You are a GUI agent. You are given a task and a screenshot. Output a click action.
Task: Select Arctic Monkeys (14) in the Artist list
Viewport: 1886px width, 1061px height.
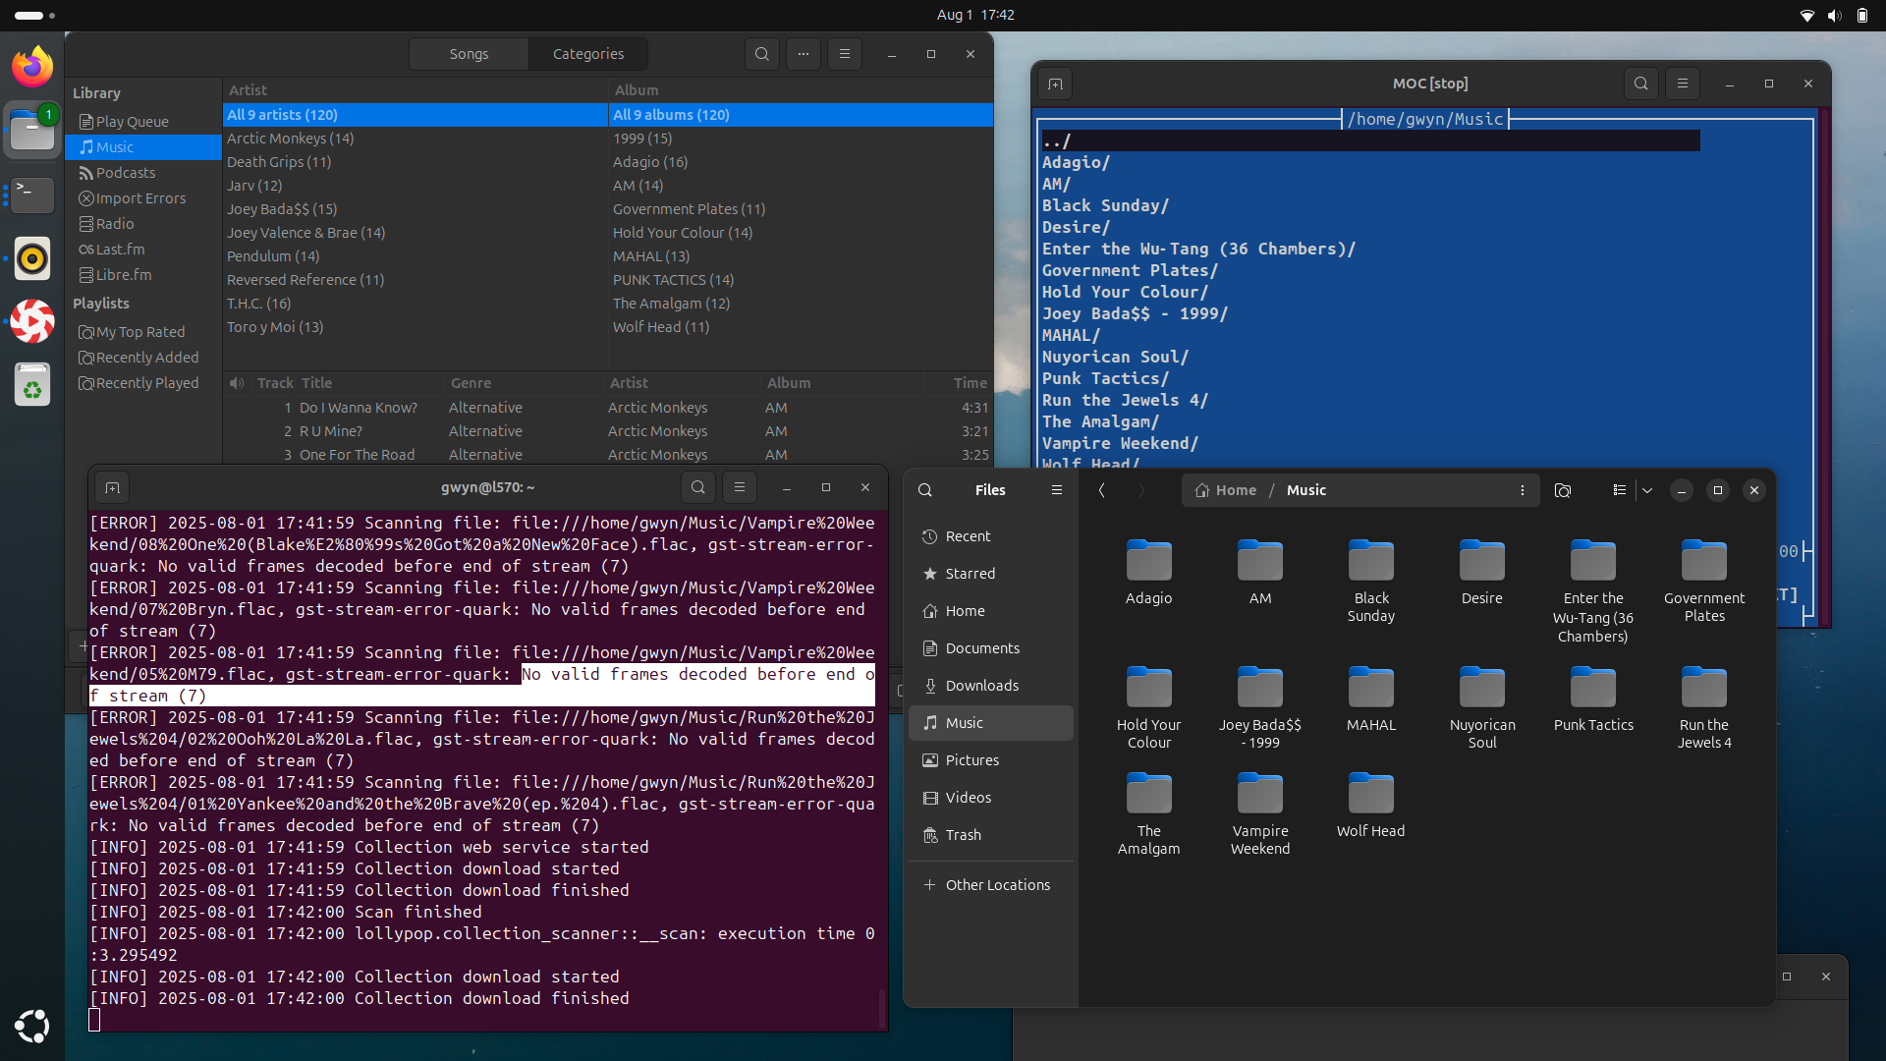click(415, 139)
